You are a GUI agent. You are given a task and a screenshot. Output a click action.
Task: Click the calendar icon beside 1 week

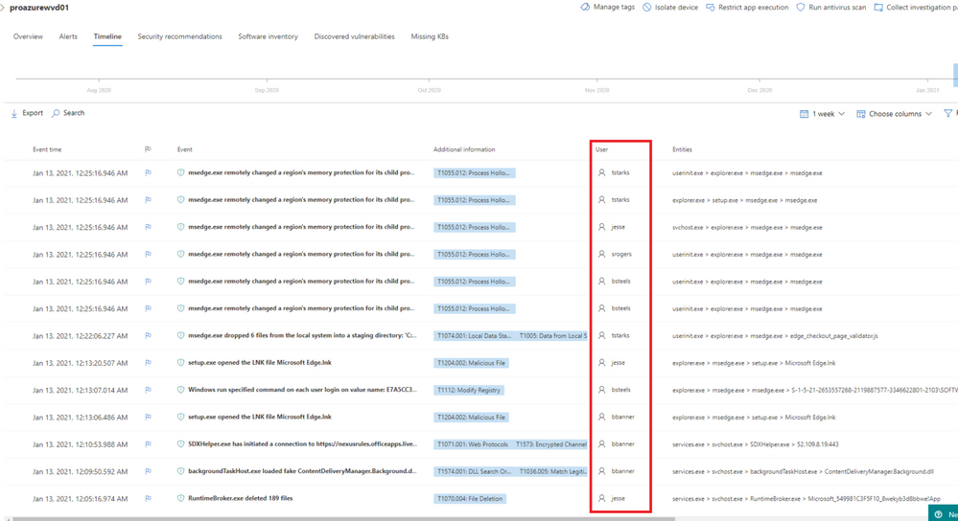(804, 114)
